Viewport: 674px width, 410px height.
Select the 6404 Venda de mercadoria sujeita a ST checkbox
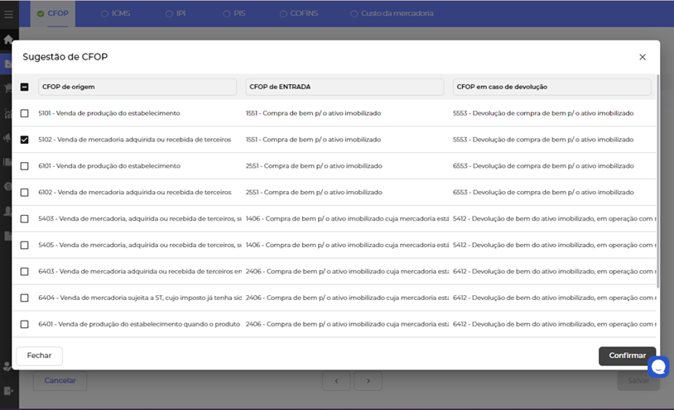[24, 298]
